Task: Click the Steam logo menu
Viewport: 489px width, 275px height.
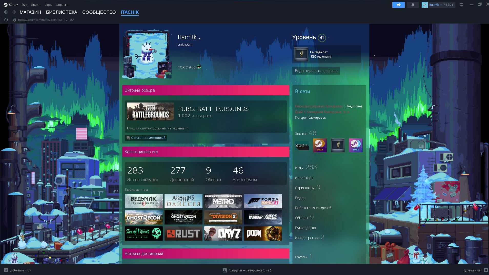Action: coord(11,5)
